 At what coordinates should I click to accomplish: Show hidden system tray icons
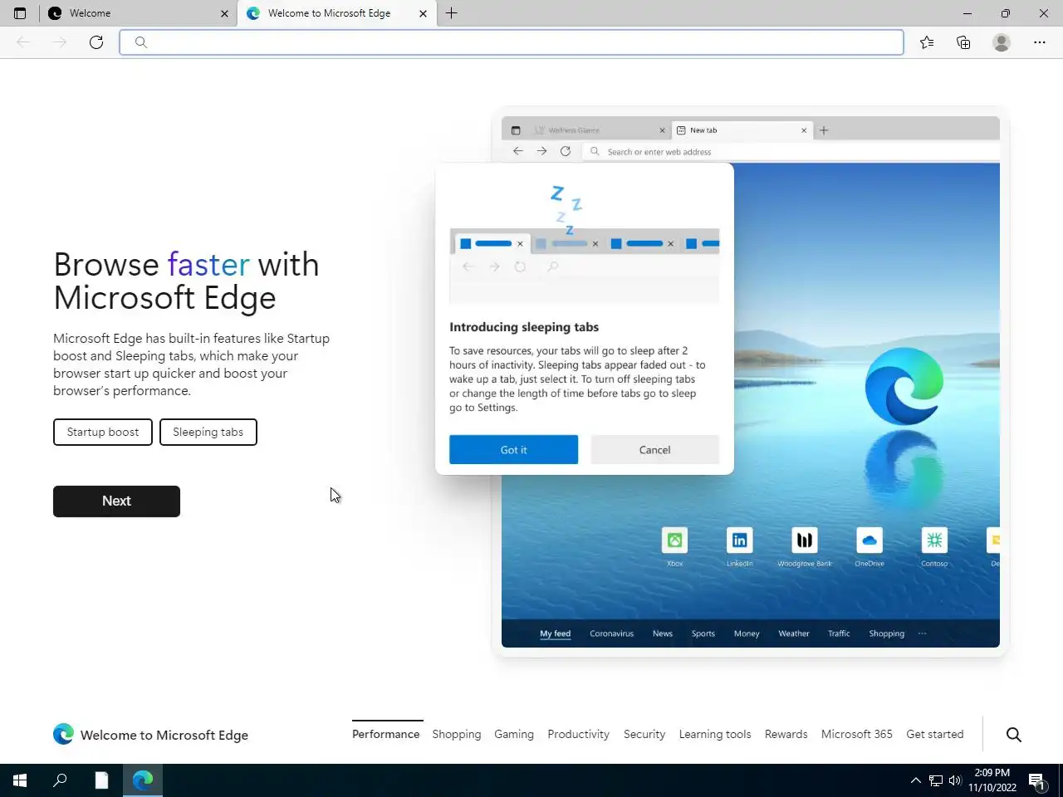(915, 780)
